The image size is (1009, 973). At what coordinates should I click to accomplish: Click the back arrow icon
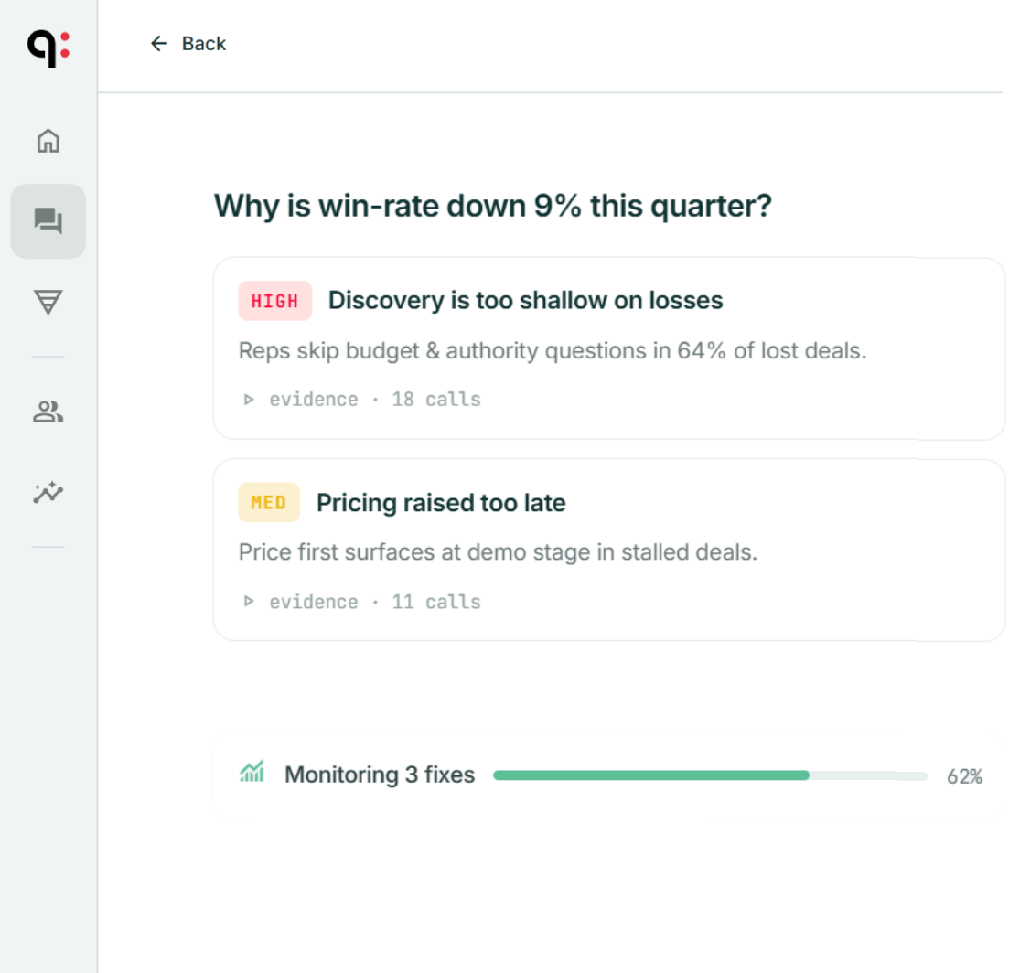click(x=159, y=44)
